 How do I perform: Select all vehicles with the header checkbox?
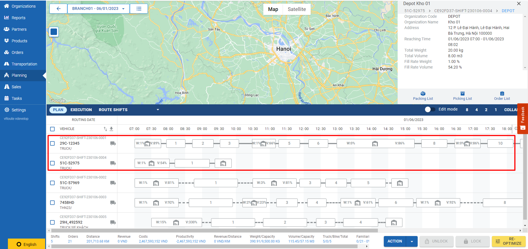click(52, 129)
